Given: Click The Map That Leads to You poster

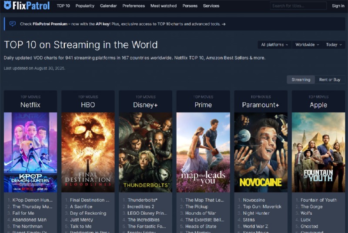Looking at the screenshot, I should coord(203,152).
